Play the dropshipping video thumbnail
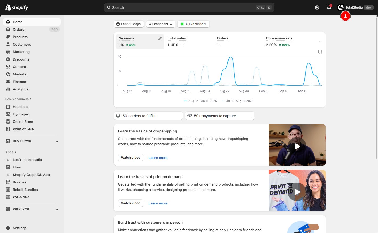 [x=297, y=146]
